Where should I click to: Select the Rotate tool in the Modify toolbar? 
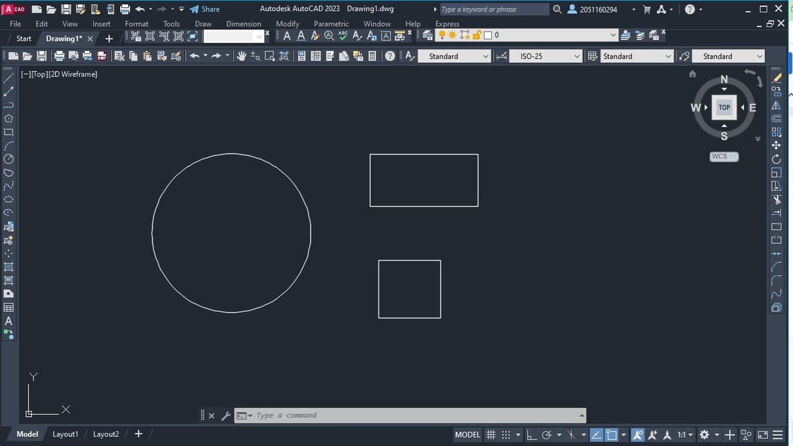[777, 159]
